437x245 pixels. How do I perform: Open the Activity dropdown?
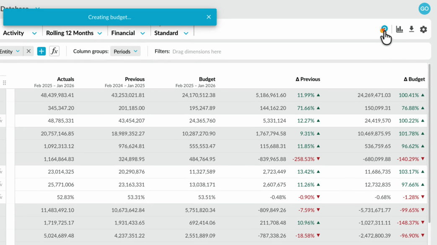click(20, 33)
